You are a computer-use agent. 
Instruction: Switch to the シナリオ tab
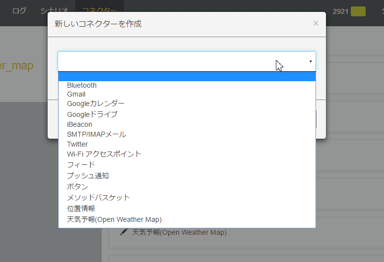point(54,10)
